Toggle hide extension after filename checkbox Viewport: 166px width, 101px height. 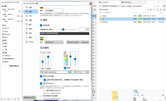tap(45, 80)
